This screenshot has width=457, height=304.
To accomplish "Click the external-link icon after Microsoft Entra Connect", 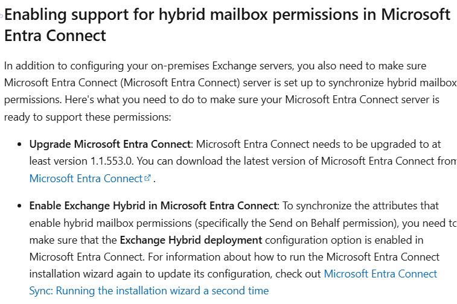I will coord(147,177).
